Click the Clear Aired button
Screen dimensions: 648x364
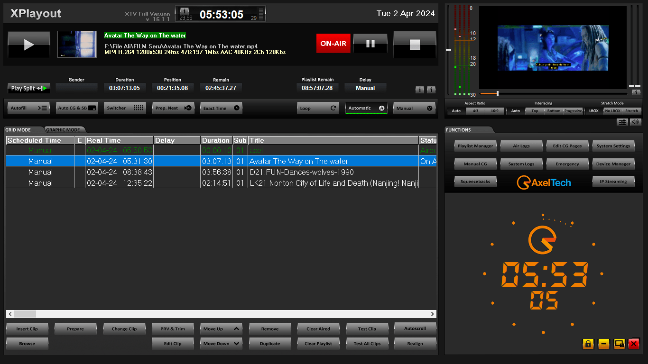pos(318,329)
